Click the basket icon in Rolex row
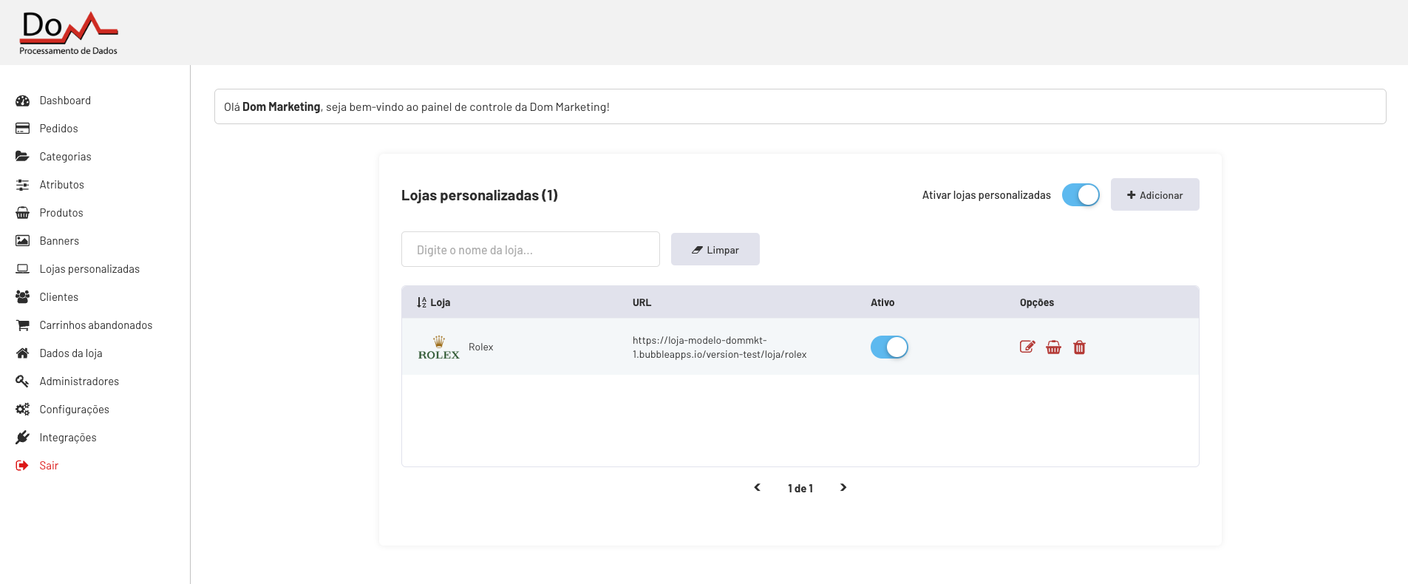Viewport: 1408px width, 584px height. click(1053, 347)
